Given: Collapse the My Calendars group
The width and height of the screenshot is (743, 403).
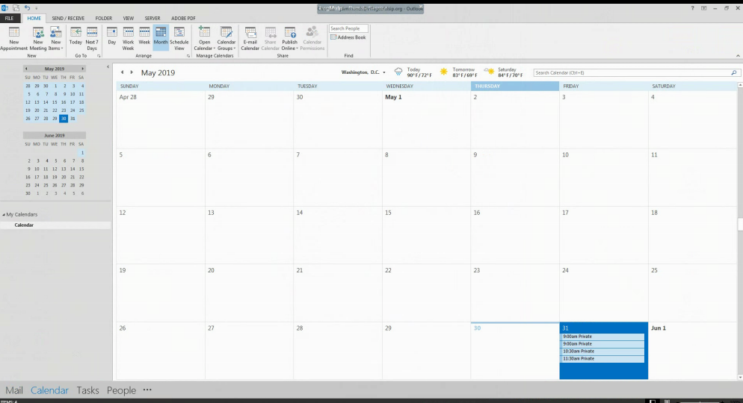Looking at the screenshot, I should [x=4, y=215].
